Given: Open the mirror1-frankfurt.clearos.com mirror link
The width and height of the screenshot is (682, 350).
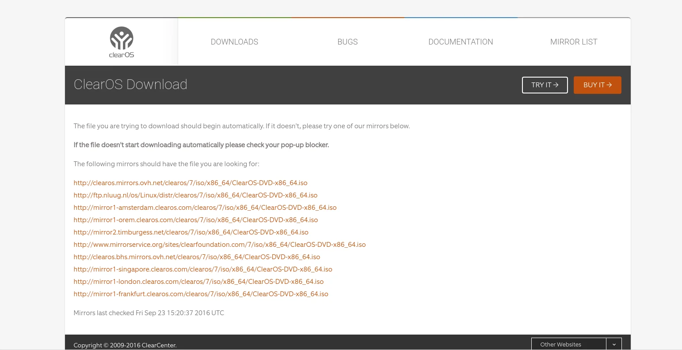Looking at the screenshot, I should pos(201,294).
